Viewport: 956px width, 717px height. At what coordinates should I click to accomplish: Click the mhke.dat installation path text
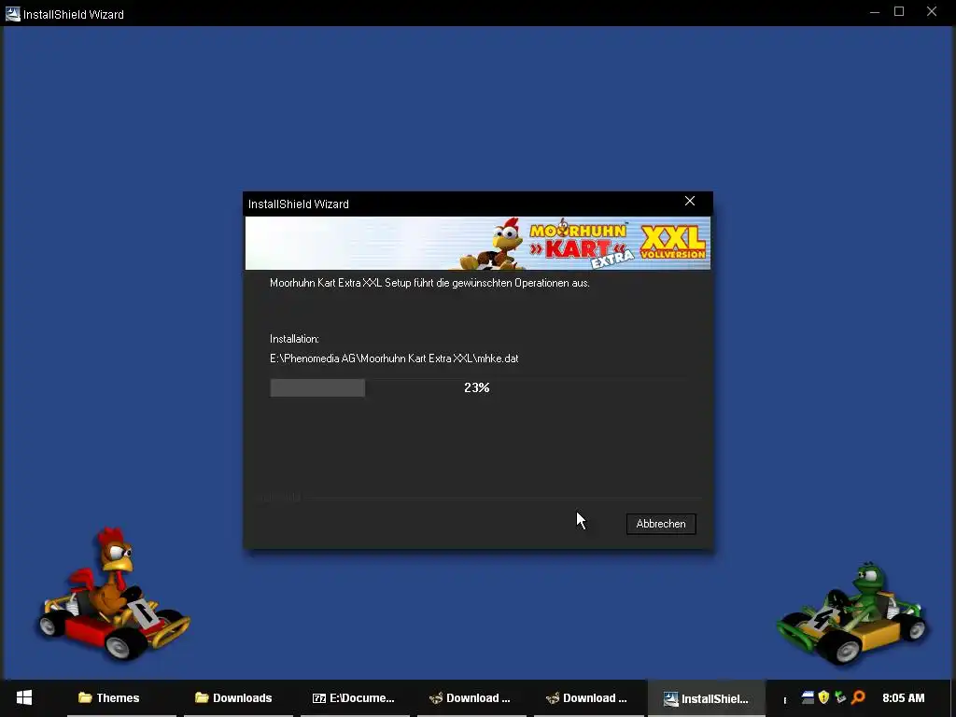click(394, 358)
